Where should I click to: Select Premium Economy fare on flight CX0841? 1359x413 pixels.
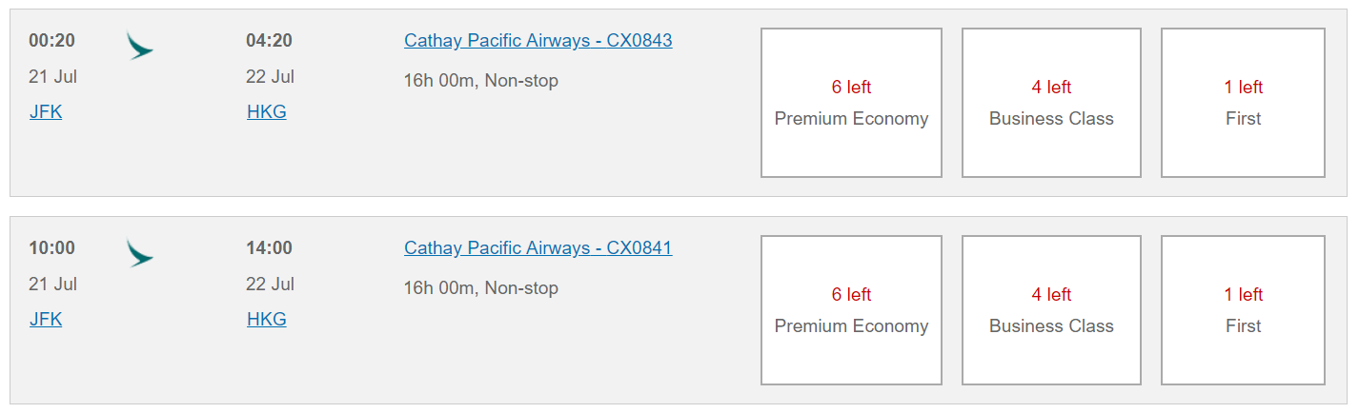(851, 310)
